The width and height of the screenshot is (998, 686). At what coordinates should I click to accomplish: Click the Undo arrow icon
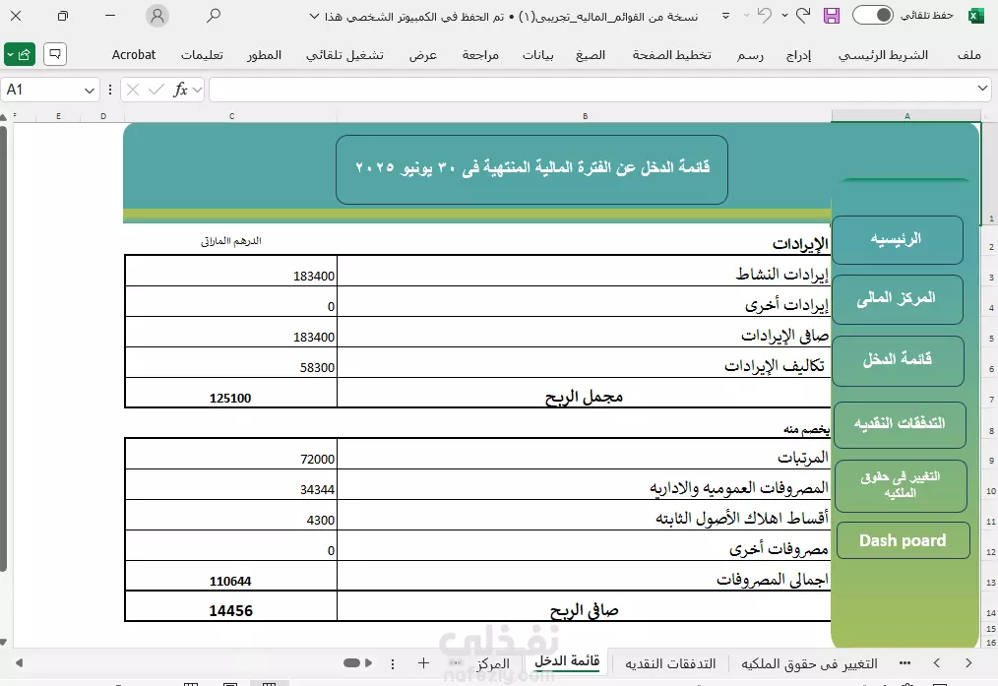[x=765, y=16]
